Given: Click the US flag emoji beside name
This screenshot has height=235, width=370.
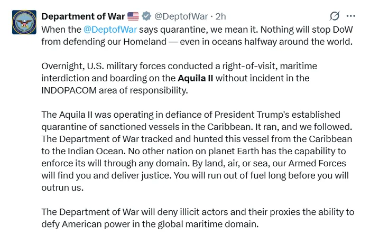Looking at the screenshot, I should (133, 16).
